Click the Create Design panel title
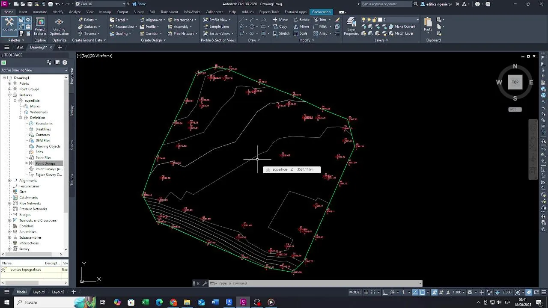This screenshot has height=308, width=548. pos(153,40)
